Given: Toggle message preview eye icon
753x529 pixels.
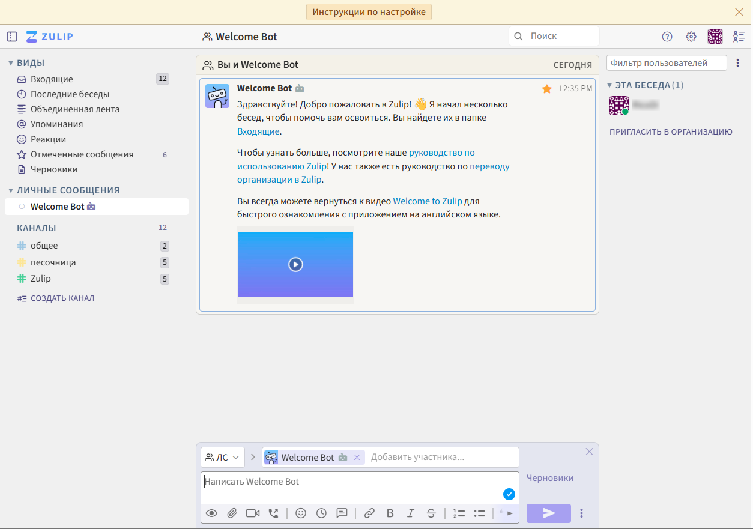Looking at the screenshot, I should pos(211,513).
